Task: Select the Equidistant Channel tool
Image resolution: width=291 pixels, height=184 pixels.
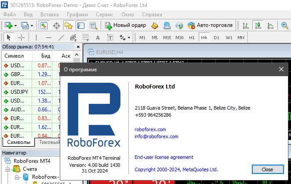Action: coord(73,38)
